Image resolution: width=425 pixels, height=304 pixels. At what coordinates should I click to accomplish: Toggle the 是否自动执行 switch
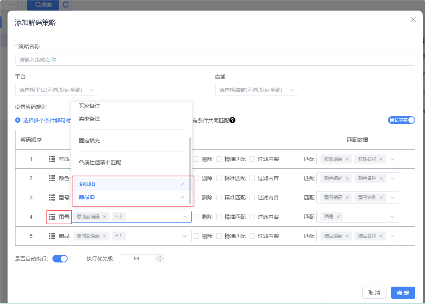pyautogui.click(x=60, y=259)
